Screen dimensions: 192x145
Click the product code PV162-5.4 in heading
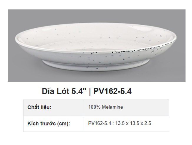(112, 91)
